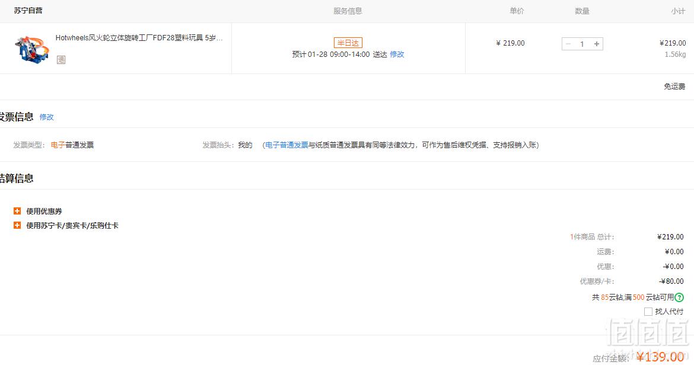Viewport: 694px width, 365px height.
Task: Click the delivery estimate 预计 01-28 09:00-14:00
Action: [x=331, y=55]
